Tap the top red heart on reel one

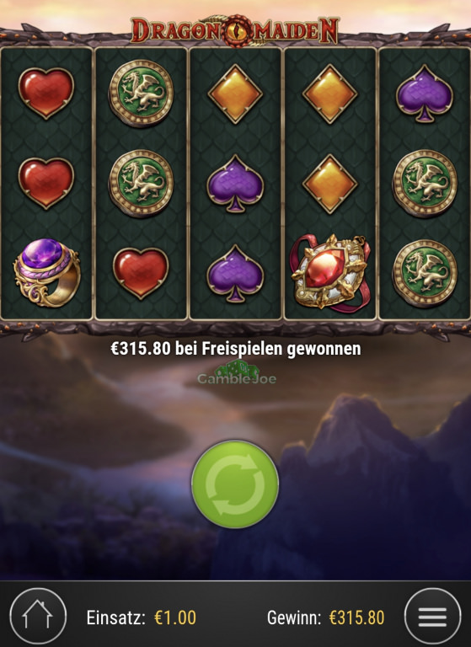click(x=46, y=94)
